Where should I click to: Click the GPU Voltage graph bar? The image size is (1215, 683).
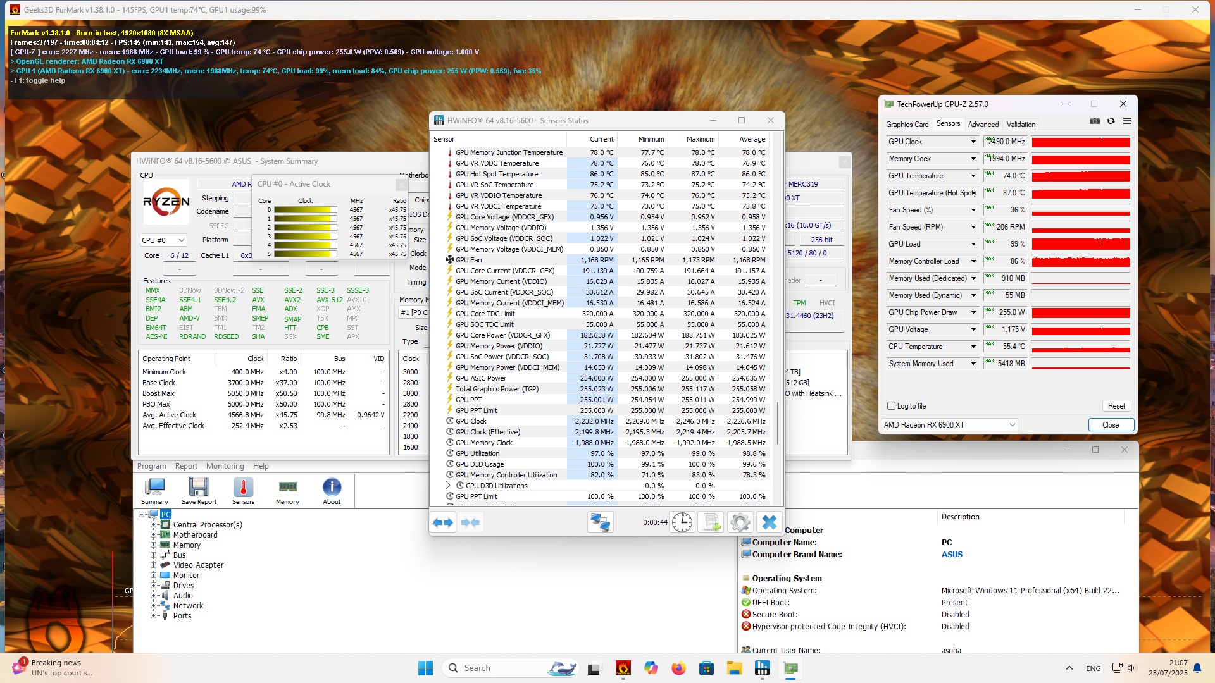click(x=1080, y=329)
